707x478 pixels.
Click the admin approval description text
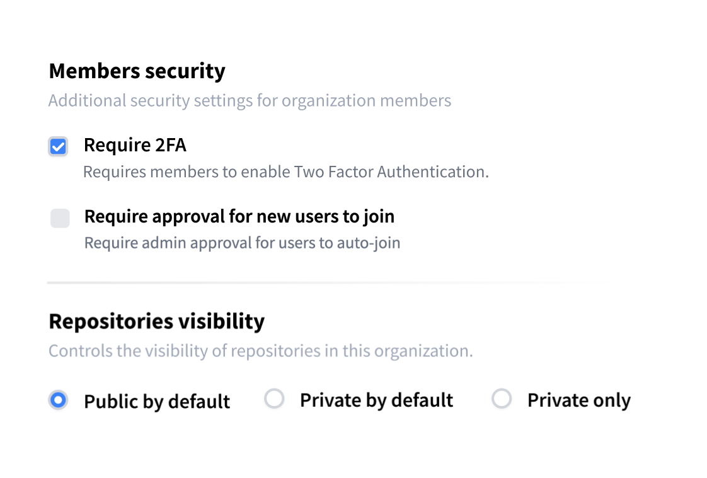[242, 242]
